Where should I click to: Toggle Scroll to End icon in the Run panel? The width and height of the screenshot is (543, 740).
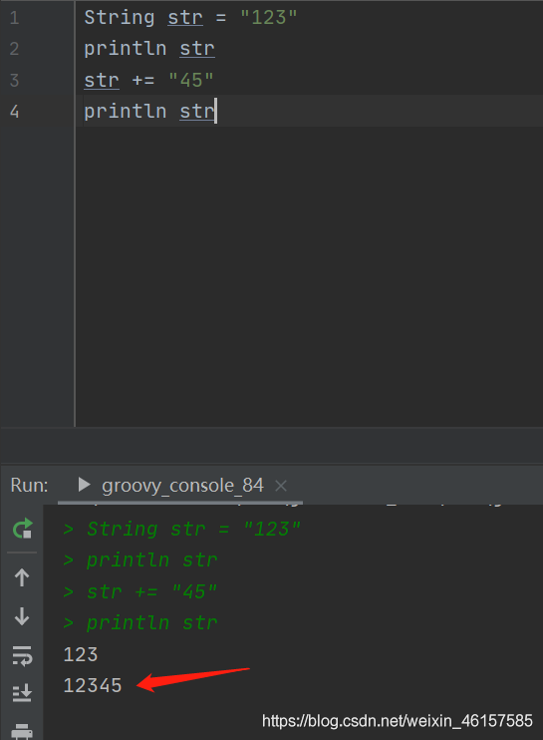[x=22, y=693]
